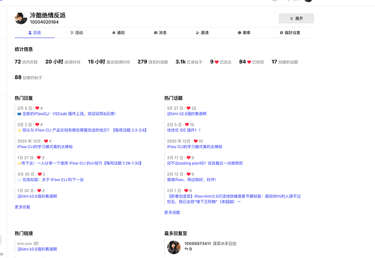Open the 徽章 tab
This screenshot has height=258, width=375.
[x=244, y=33]
